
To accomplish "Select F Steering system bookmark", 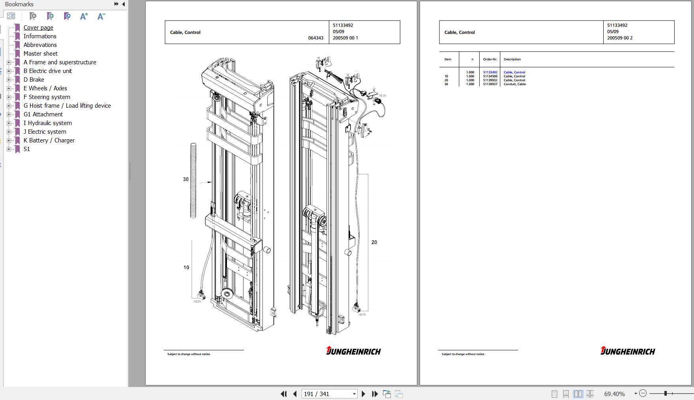I will click(47, 97).
